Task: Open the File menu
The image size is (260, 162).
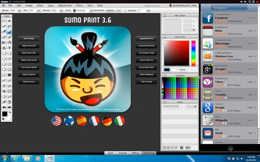Action: point(10,5)
